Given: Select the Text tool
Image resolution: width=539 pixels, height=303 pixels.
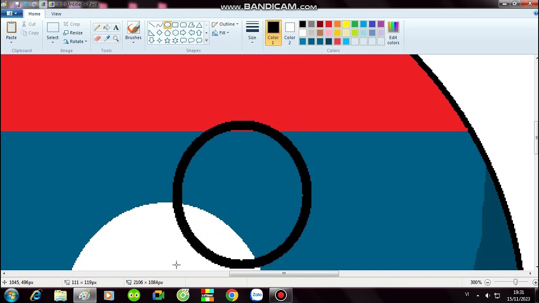Looking at the screenshot, I should [x=116, y=28].
